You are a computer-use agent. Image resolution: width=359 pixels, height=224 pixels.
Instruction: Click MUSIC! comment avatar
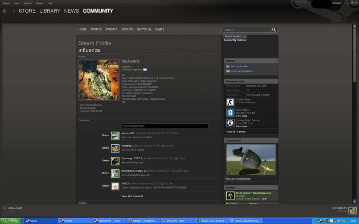click(115, 186)
